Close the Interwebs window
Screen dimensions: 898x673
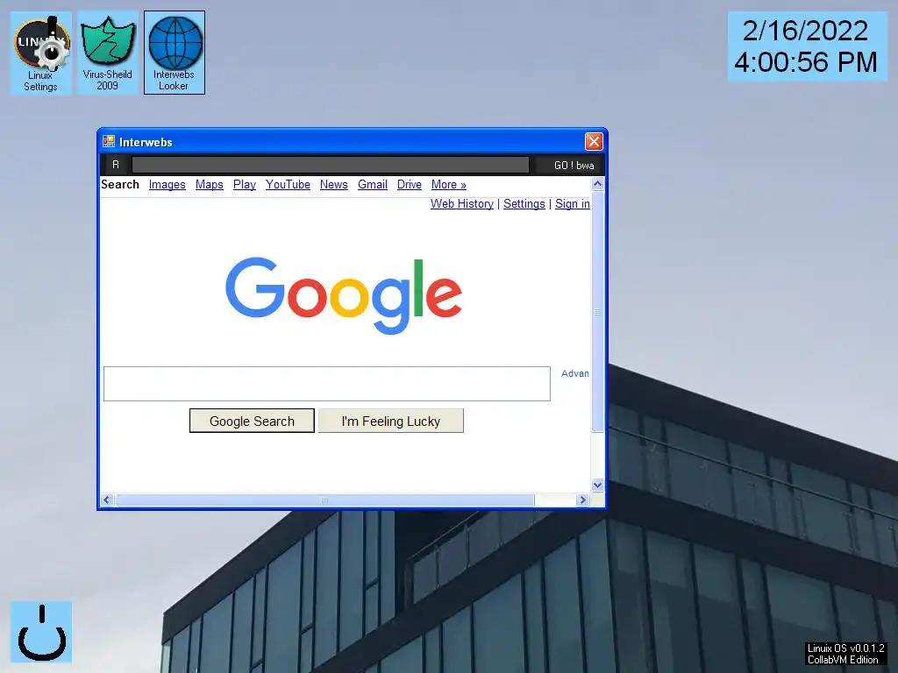point(594,141)
